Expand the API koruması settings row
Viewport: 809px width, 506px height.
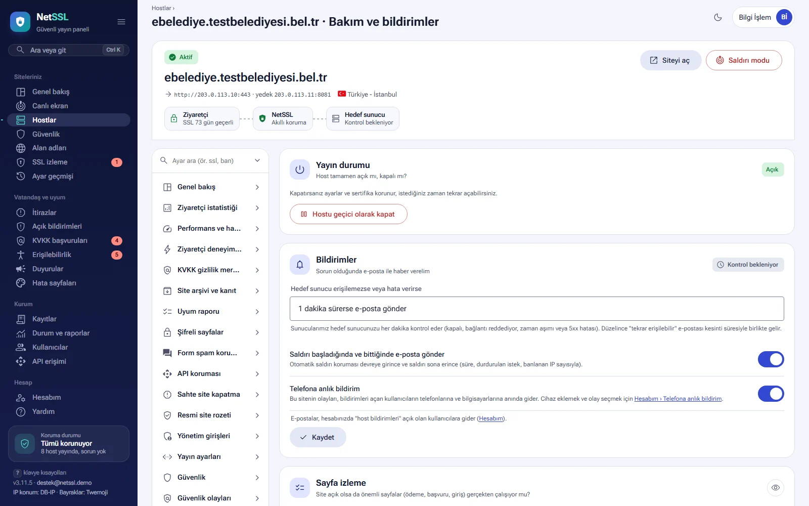point(210,374)
